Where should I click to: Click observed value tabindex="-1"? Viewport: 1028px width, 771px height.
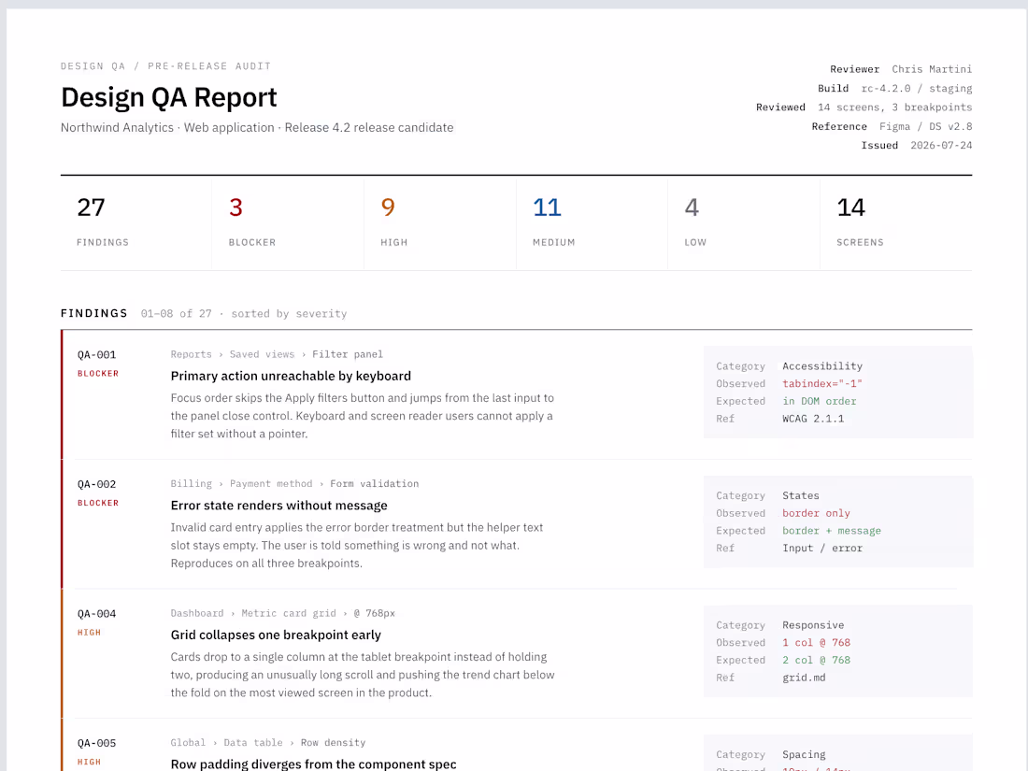pos(822,383)
